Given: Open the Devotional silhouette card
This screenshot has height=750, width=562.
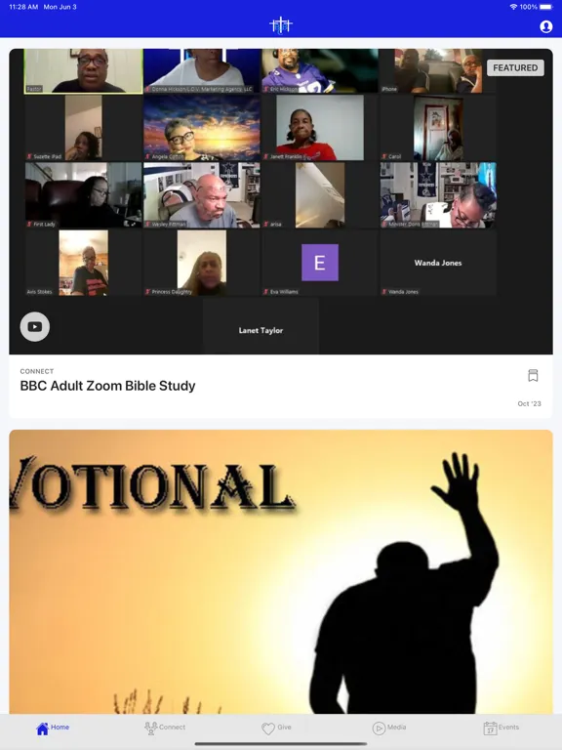Looking at the screenshot, I should [281, 571].
